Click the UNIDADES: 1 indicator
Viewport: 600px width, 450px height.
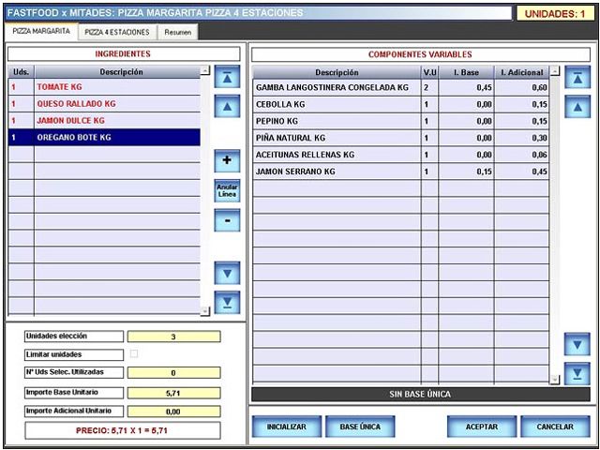click(x=555, y=14)
